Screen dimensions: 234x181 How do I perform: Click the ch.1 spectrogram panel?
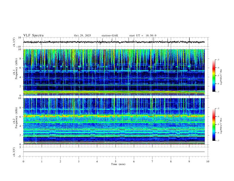[114, 72]
